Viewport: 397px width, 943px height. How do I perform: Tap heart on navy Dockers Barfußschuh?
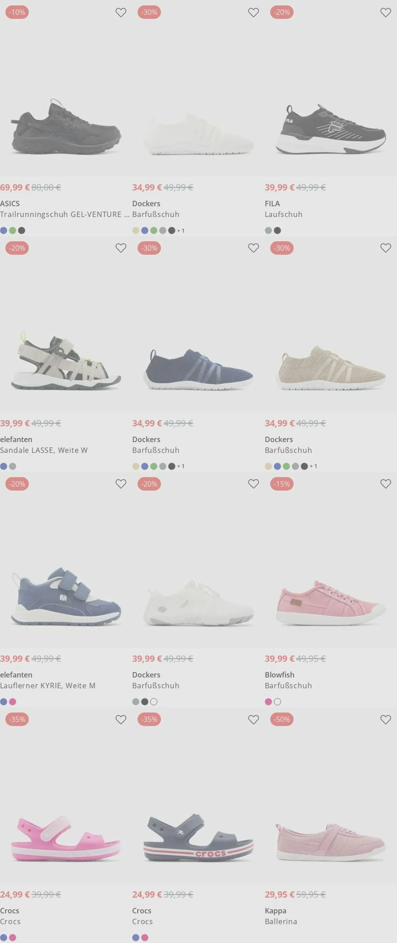point(253,248)
